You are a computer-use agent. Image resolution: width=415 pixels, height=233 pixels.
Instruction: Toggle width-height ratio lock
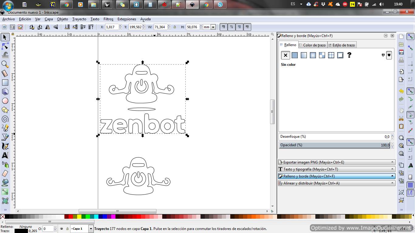(x=174, y=27)
